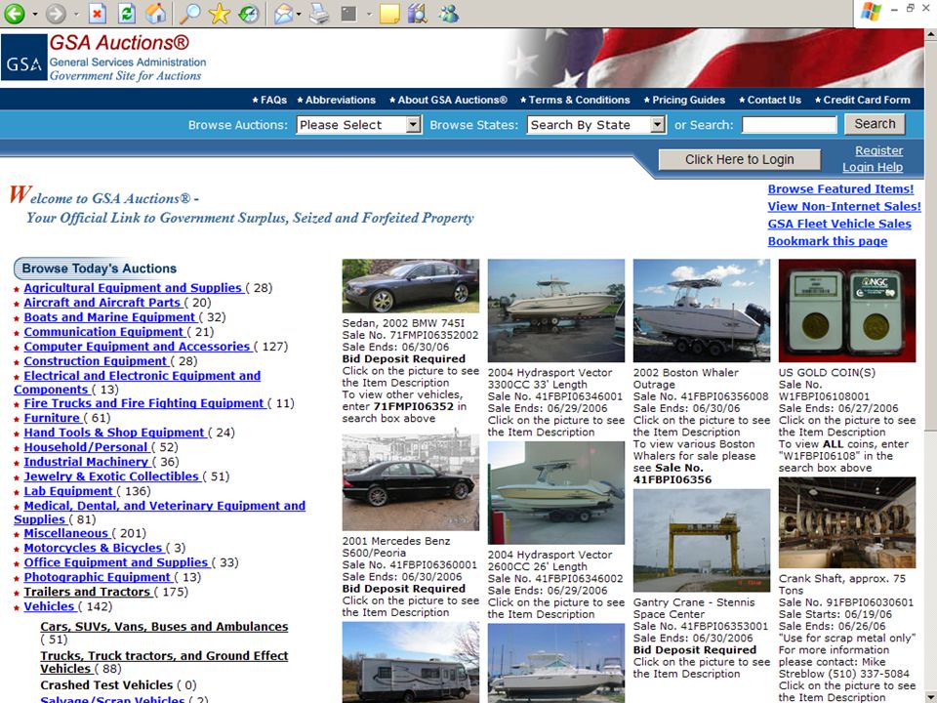Screen dimensions: 937x703
Task: Click the browser Back arrow icon
Action: tap(15, 13)
